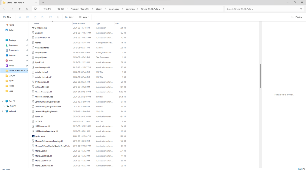Expand the OS (C:) drive node
Image resolution: width=306 pixels, height=170 pixels.
point(4,106)
